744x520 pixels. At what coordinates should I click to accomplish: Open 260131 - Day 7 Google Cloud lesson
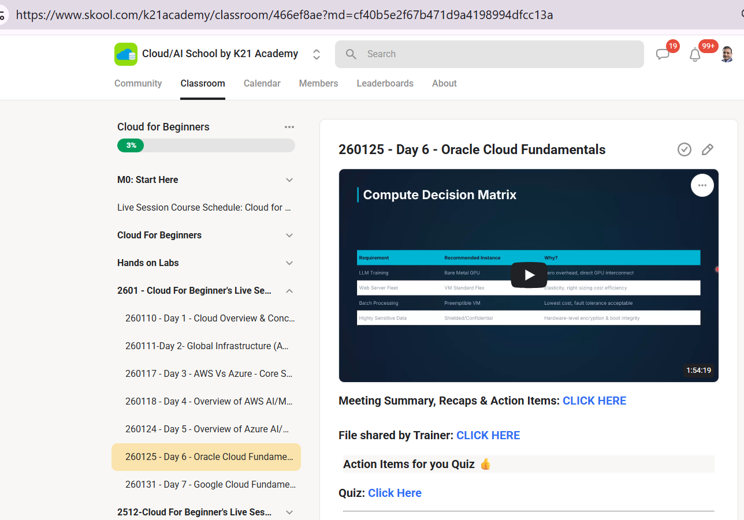click(206, 485)
